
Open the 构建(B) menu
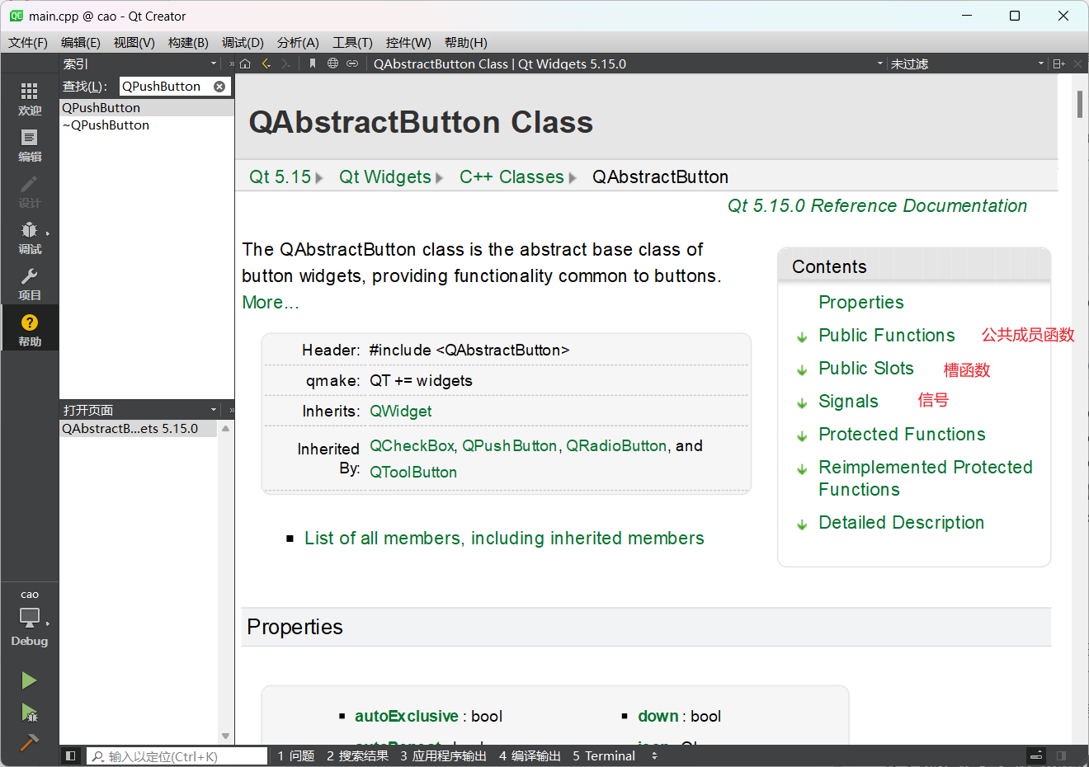click(x=188, y=42)
